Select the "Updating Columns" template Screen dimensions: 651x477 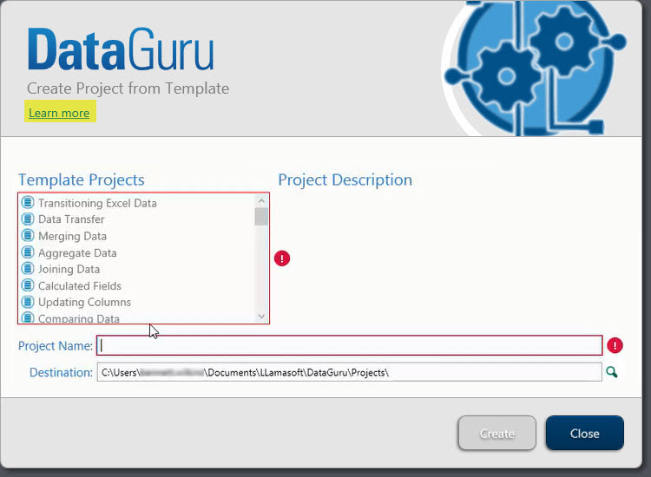pos(85,303)
